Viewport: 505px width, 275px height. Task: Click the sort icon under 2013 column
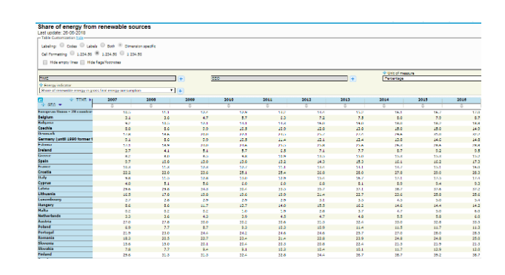345,106
